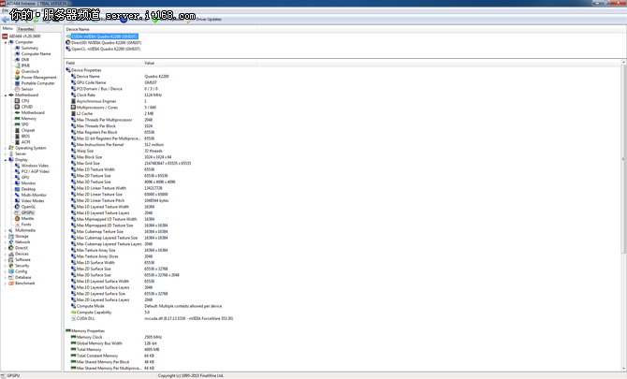Expand the DirectX tree node

tap(6, 248)
